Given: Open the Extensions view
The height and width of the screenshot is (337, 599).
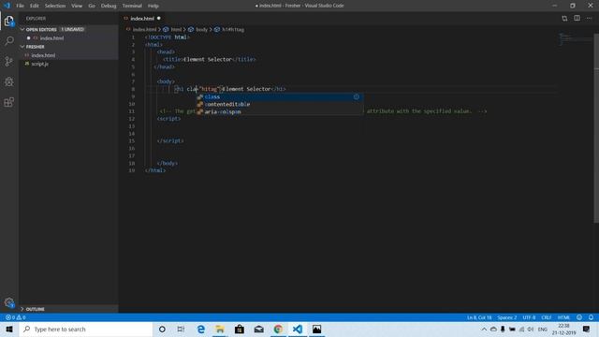Looking at the screenshot, I should [8, 102].
